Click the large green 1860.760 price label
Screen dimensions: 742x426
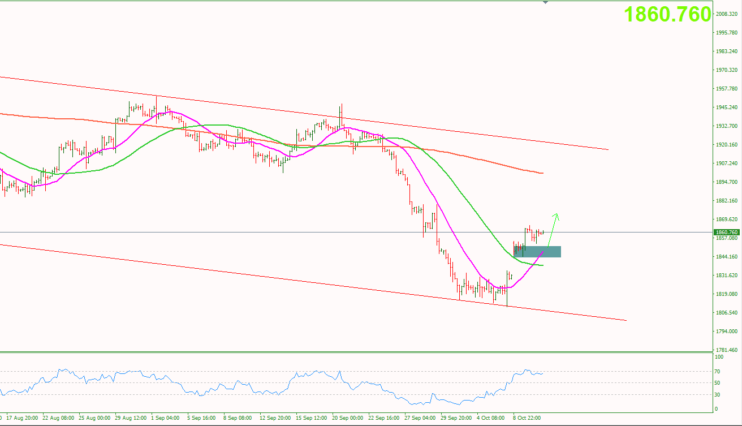coord(668,15)
